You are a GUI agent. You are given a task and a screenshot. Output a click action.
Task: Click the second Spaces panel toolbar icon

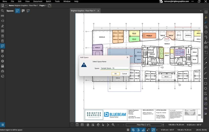click(23, 11)
